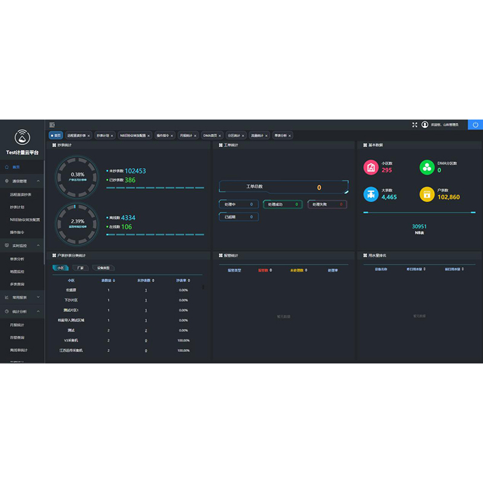Open 远程直读抄表 in the sidebar
Image resolution: width=483 pixels, height=483 pixels.
(x=25, y=194)
